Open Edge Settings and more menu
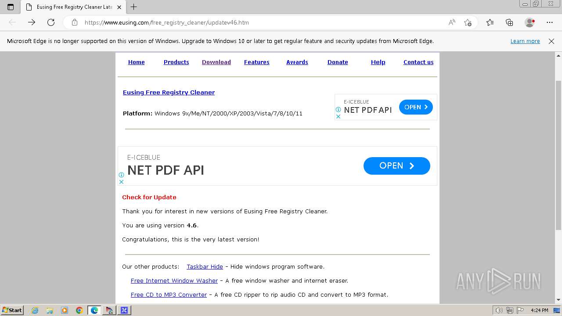 [x=550, y=22]
